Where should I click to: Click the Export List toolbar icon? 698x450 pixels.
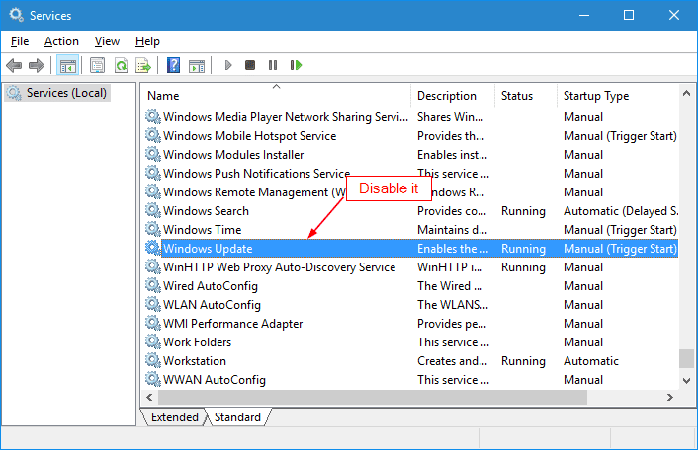pos(143,66)
